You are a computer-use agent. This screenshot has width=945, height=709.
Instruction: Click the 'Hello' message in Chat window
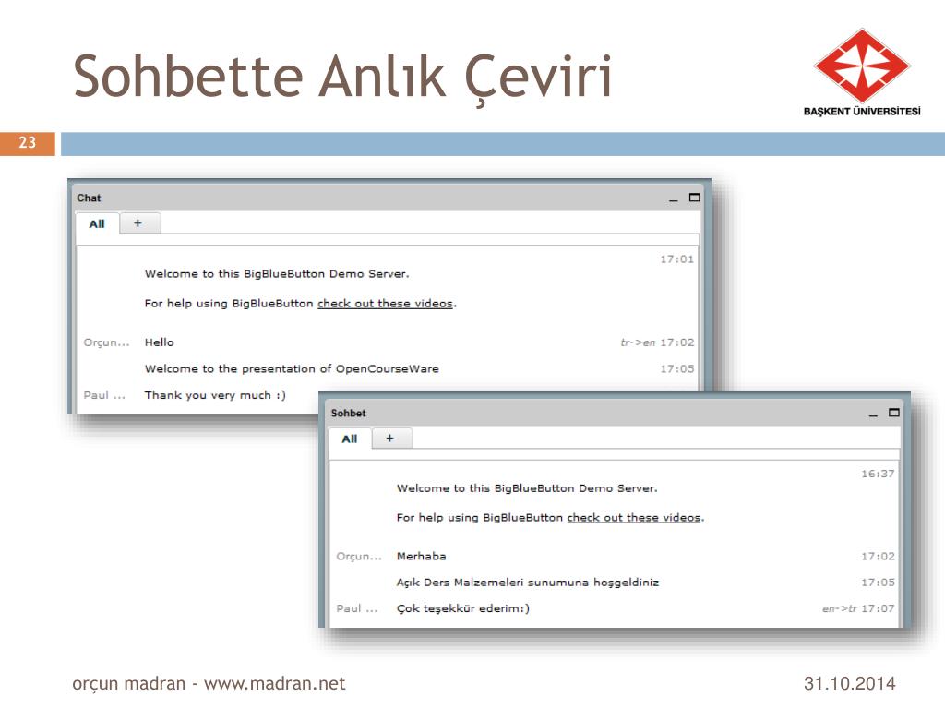[159, 342]
